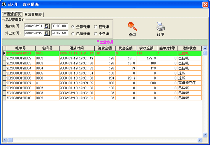
Task: Click the start time field 00:00:00
Action: pyautogui.click(x=60, y=26)
